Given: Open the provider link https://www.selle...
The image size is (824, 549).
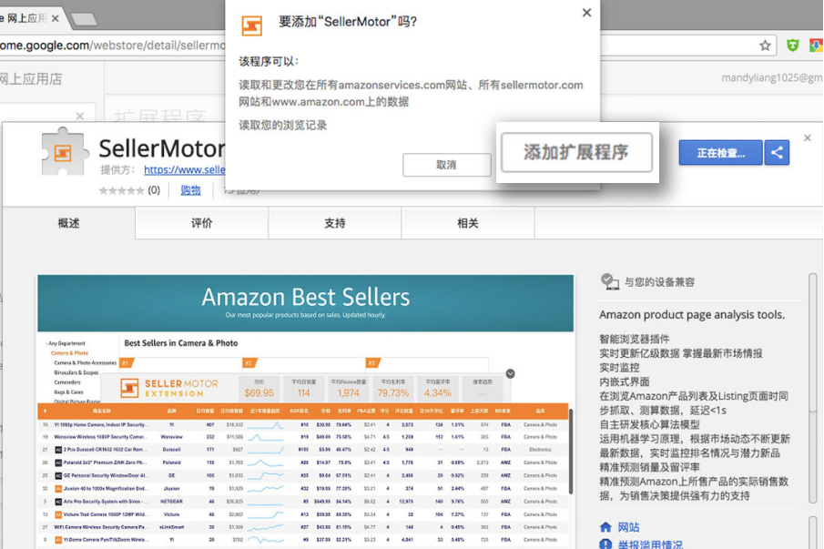Looking at the screenshot, I should [185, 169].
